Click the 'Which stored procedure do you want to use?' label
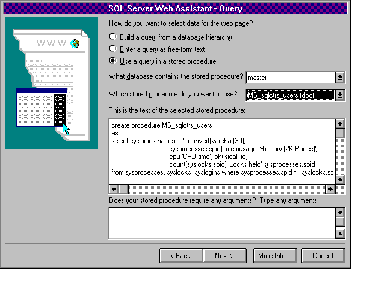The height and width of the screenshot is (289, 385). tap(173, 94)
